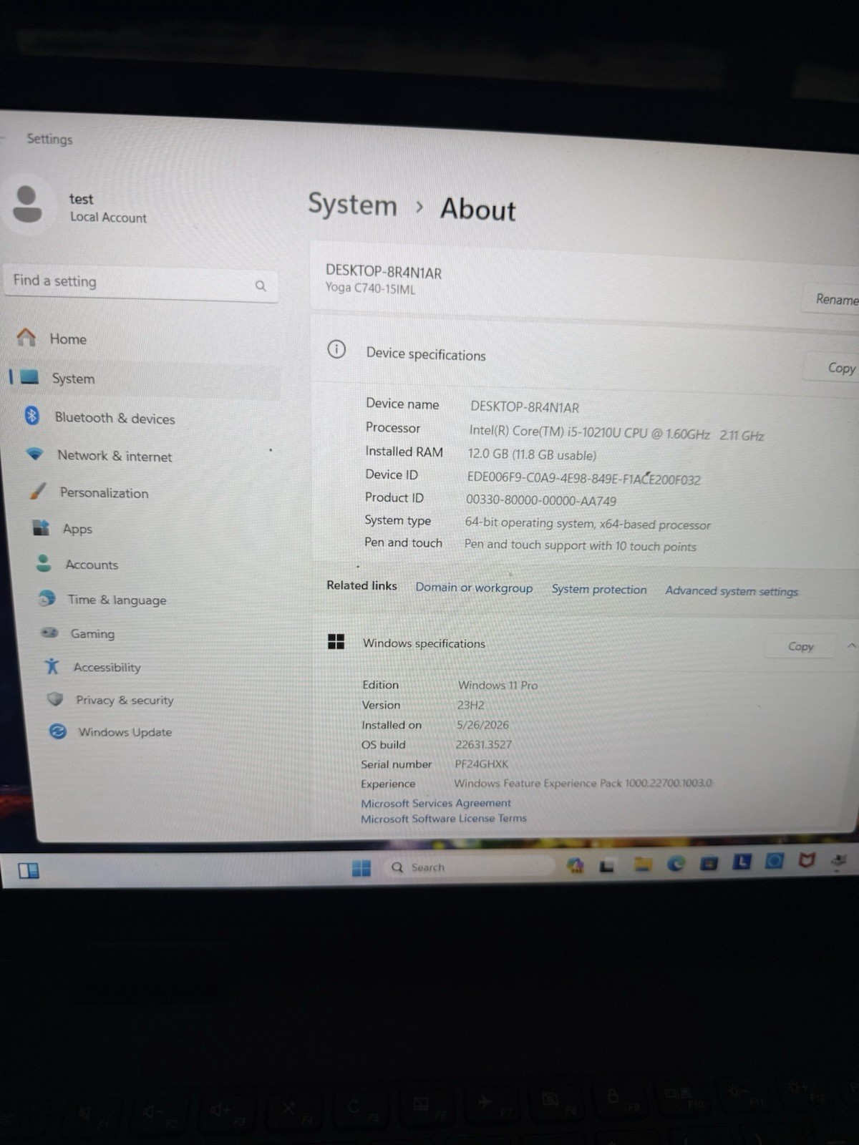Collapse the Windows specifications section
Screen dimensions: 859x1145
click(851, 645)
